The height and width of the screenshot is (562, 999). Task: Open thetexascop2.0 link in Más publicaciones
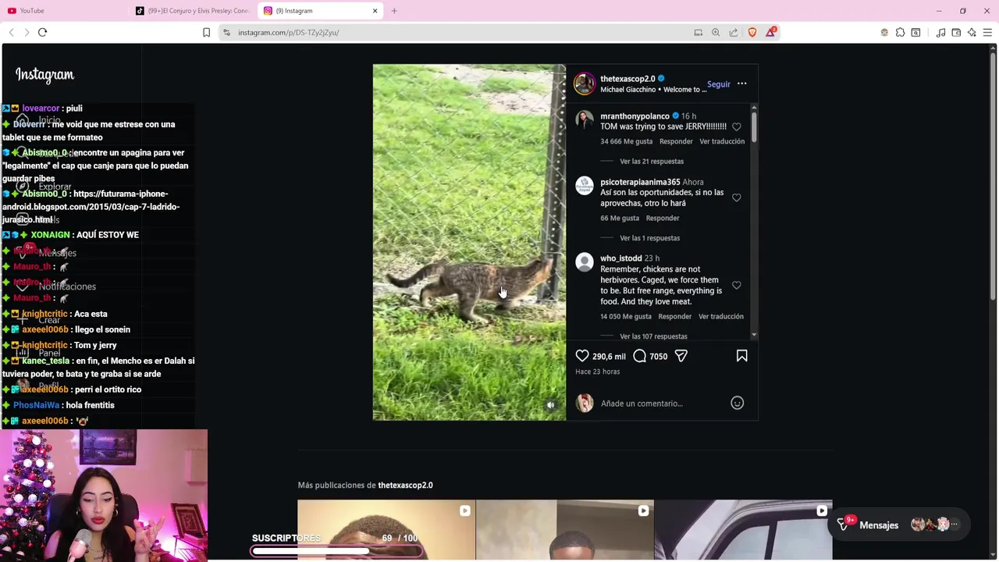(x=405, y=486)
